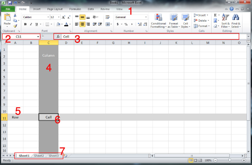Apply the Accounting dollar format
Image resolution: width=252 pixels, height=165 pixels.
click(x=117, y=24)
